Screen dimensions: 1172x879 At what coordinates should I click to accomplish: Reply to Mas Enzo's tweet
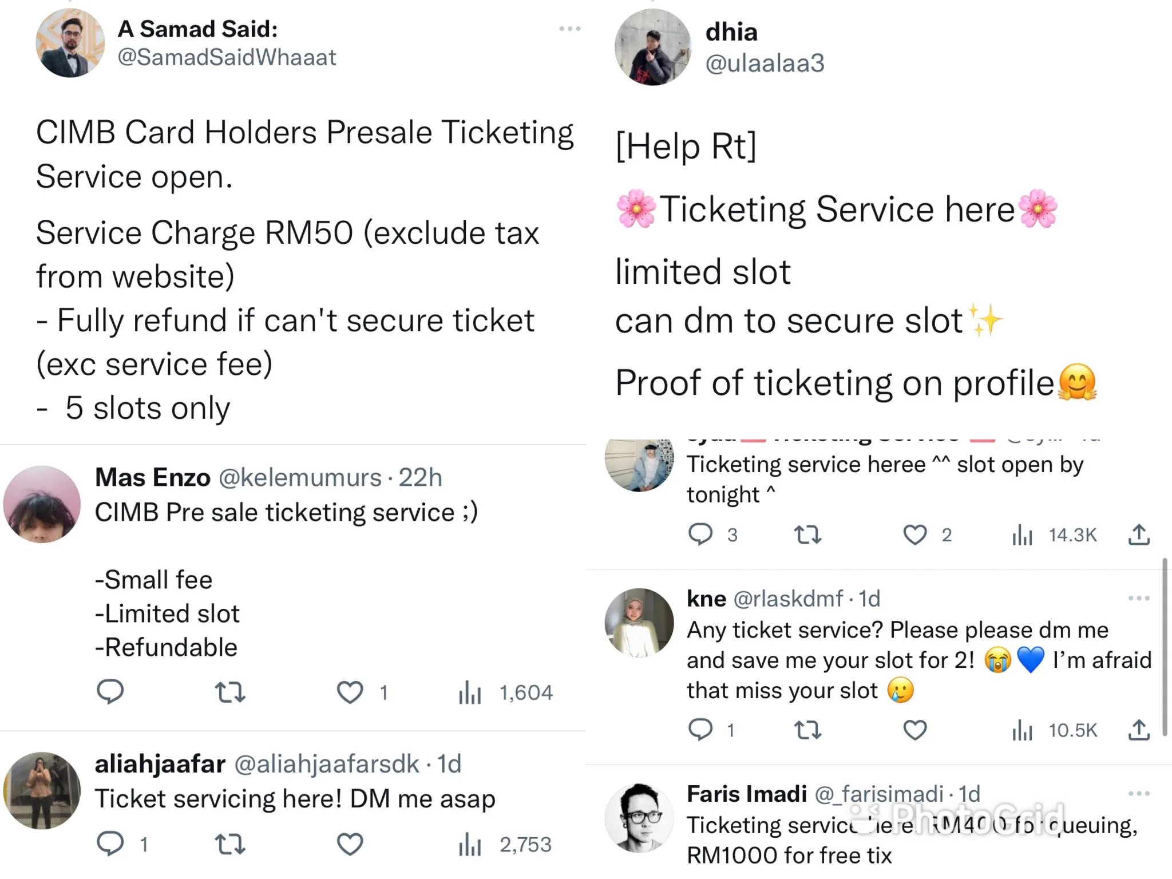click(110, 692)
